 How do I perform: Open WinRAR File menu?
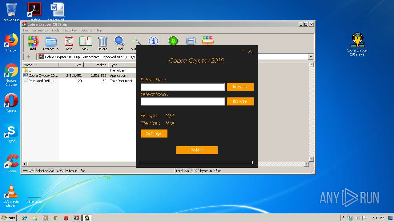[x=26, y=30]
